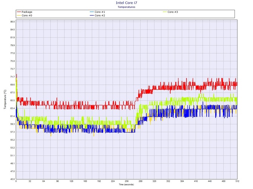Click the 45.0 y-axis value
Screen dimensions: 253x189
click(x=12, y=179)
